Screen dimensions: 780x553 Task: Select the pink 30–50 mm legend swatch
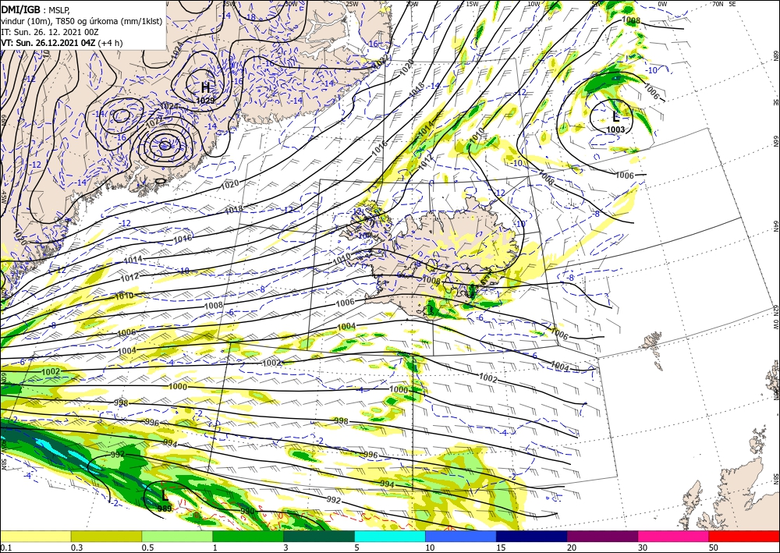click(674, 536)
